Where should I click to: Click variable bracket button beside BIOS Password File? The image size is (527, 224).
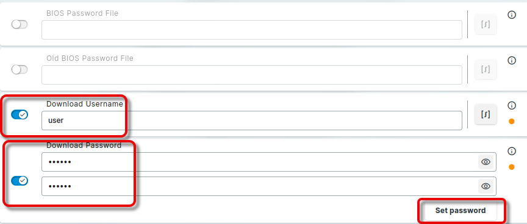(x=486, y=24)
